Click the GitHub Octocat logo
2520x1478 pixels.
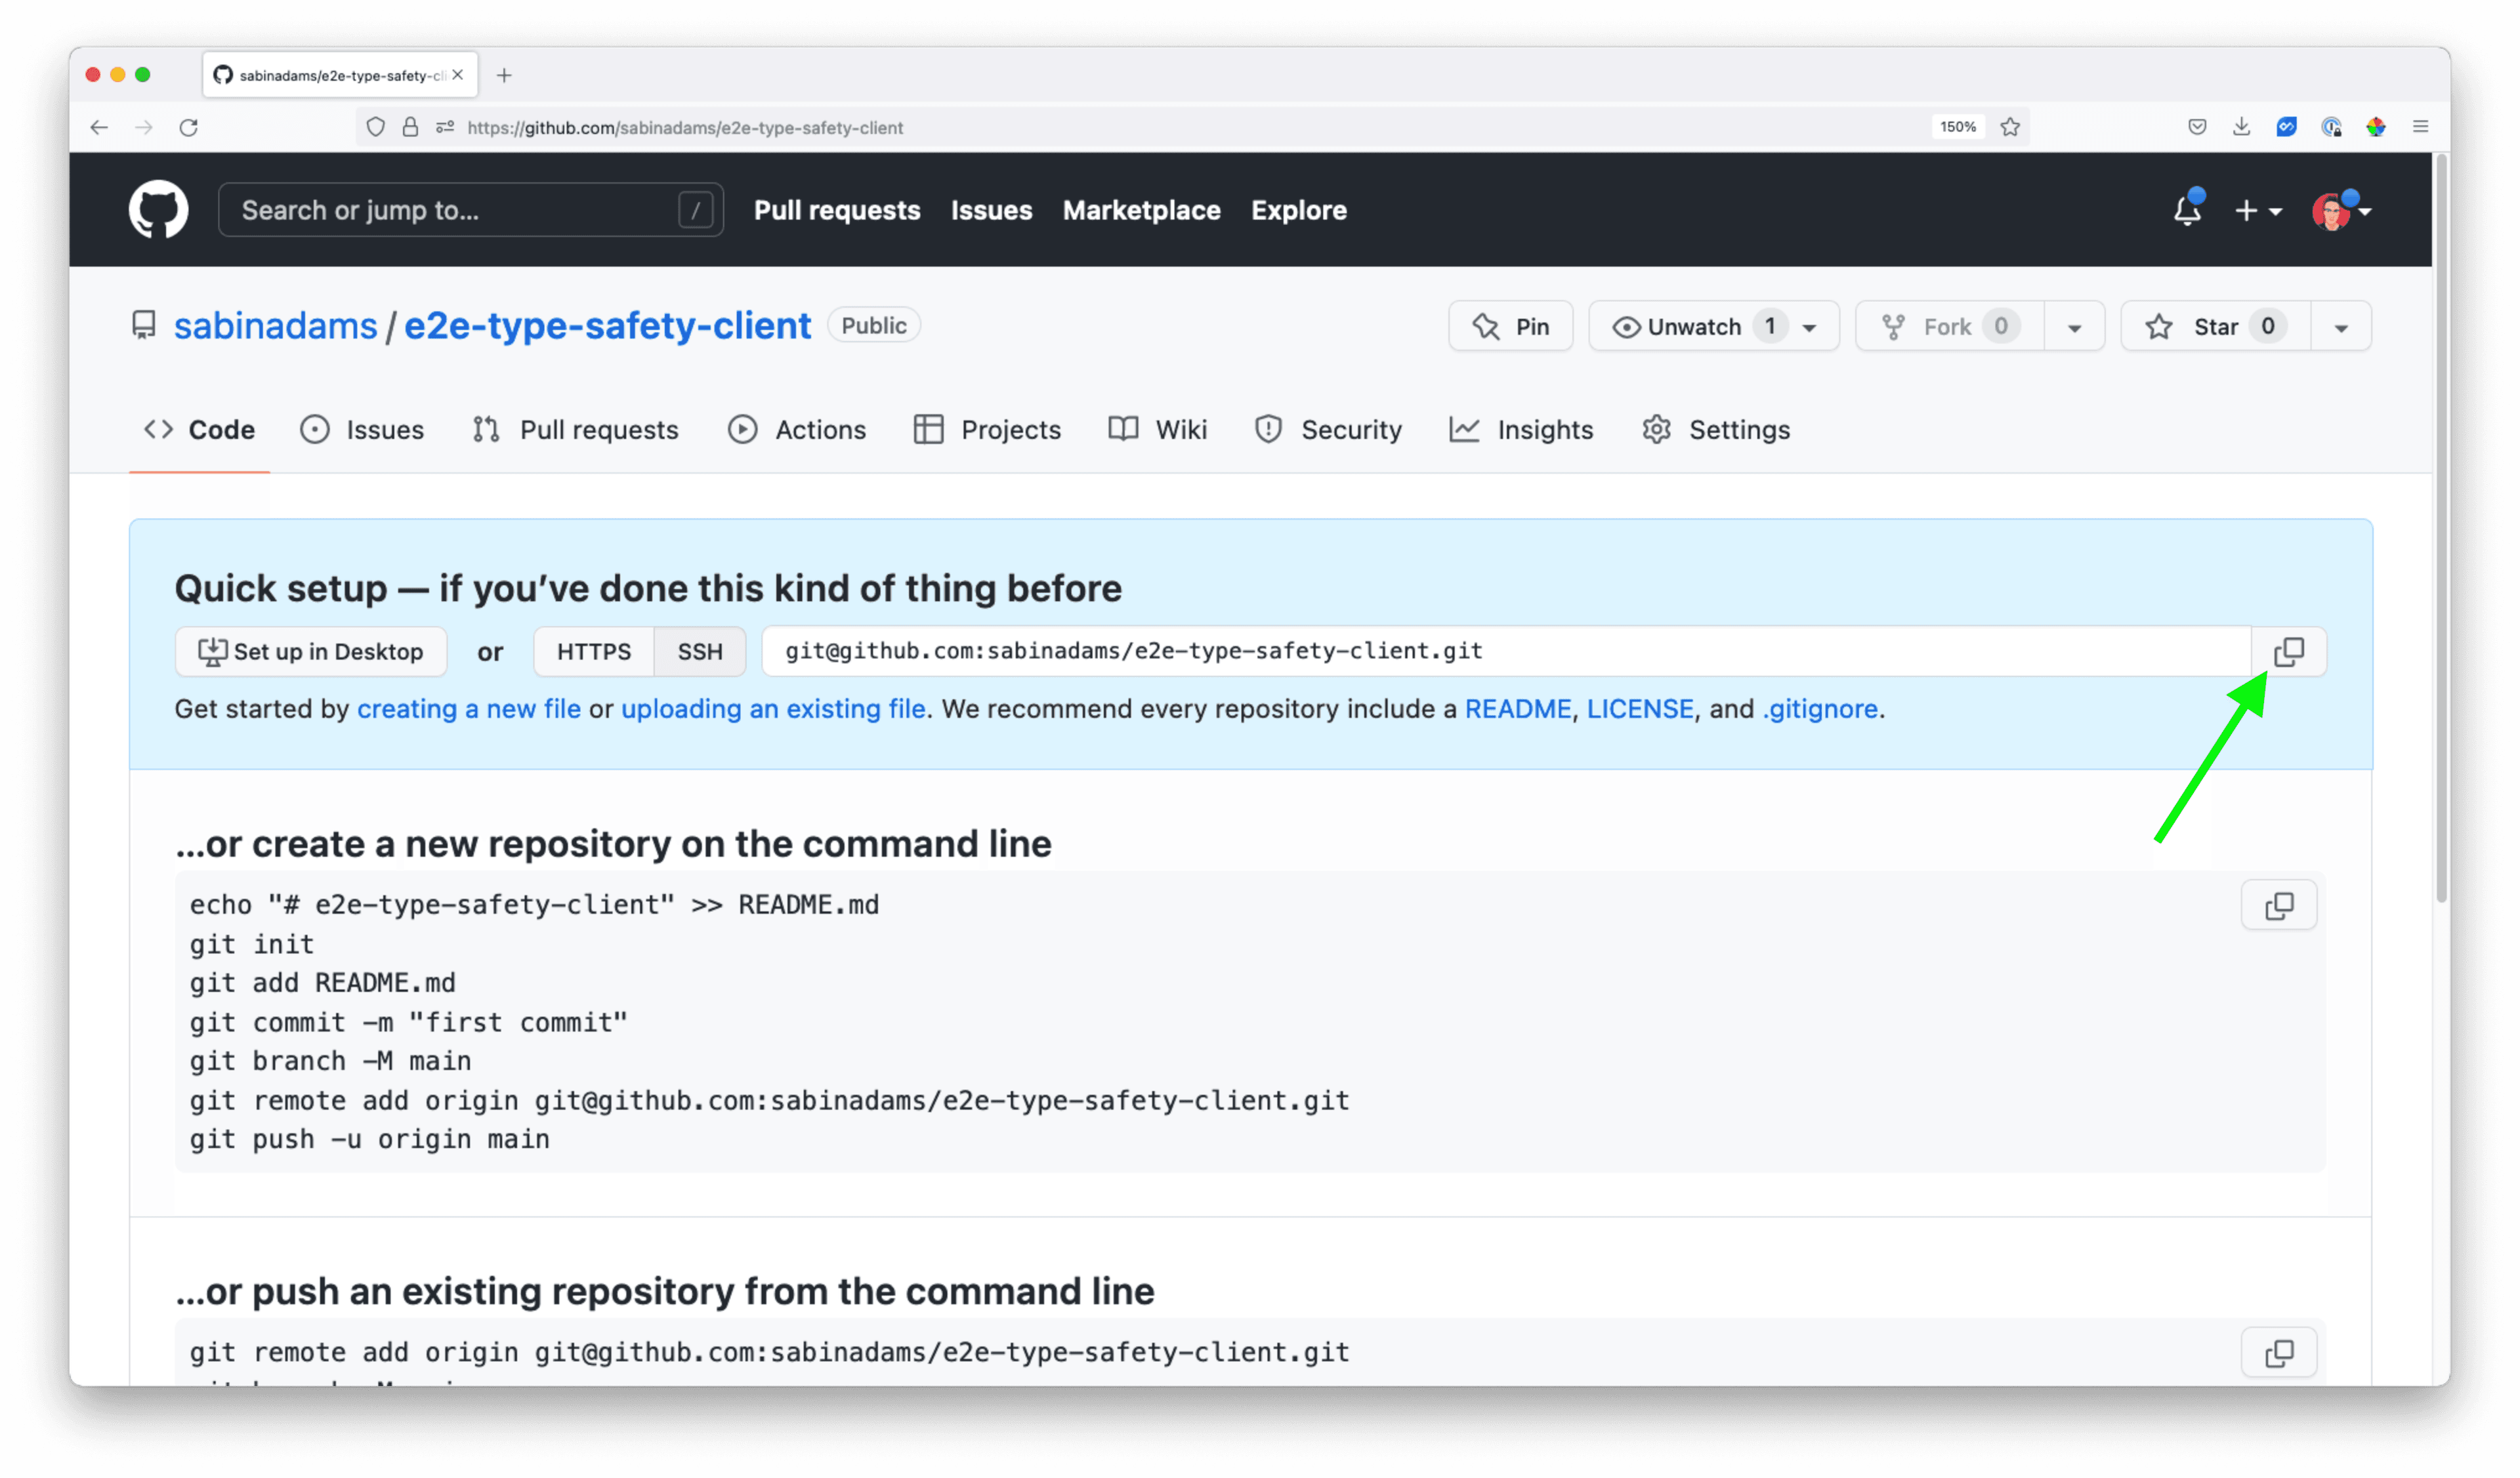click(x=158, y=210)
